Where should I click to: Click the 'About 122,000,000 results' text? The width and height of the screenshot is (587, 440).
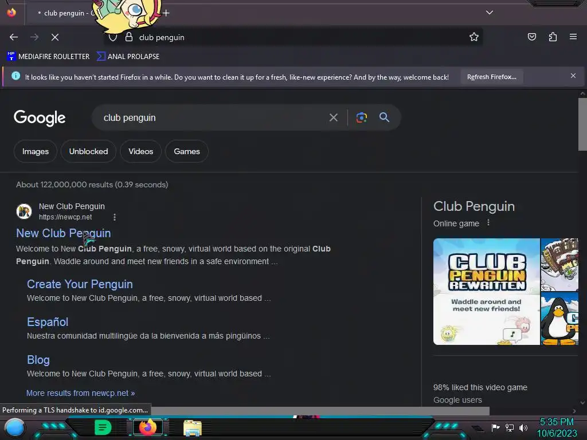click(65, 184)
